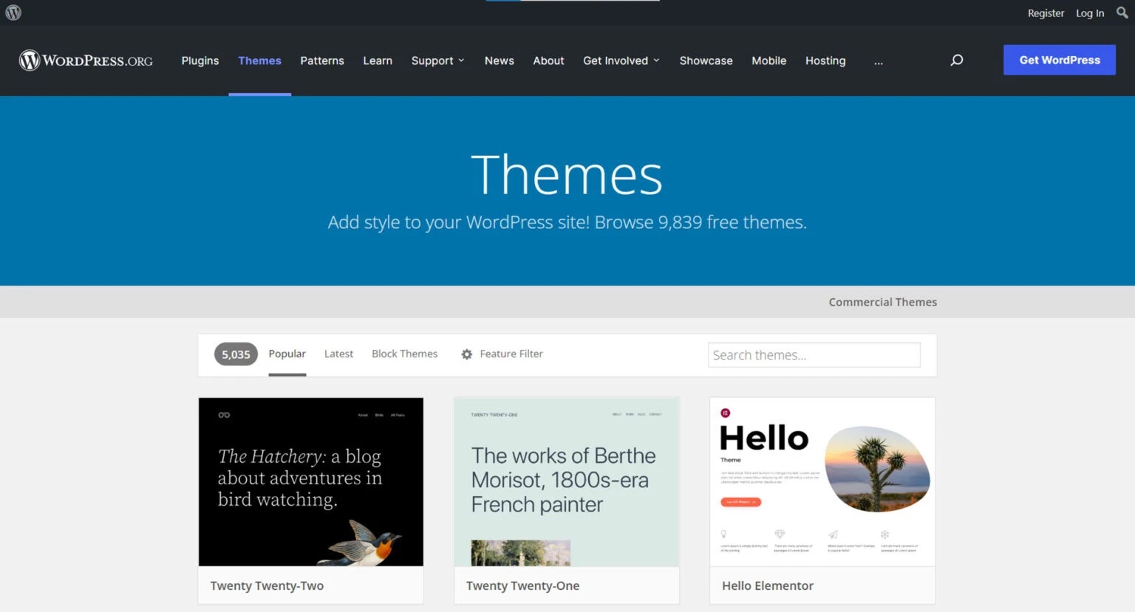Viewport: 1135px width, 612px height.
Task: Click the Search themes input field
Action: (814, 354)
